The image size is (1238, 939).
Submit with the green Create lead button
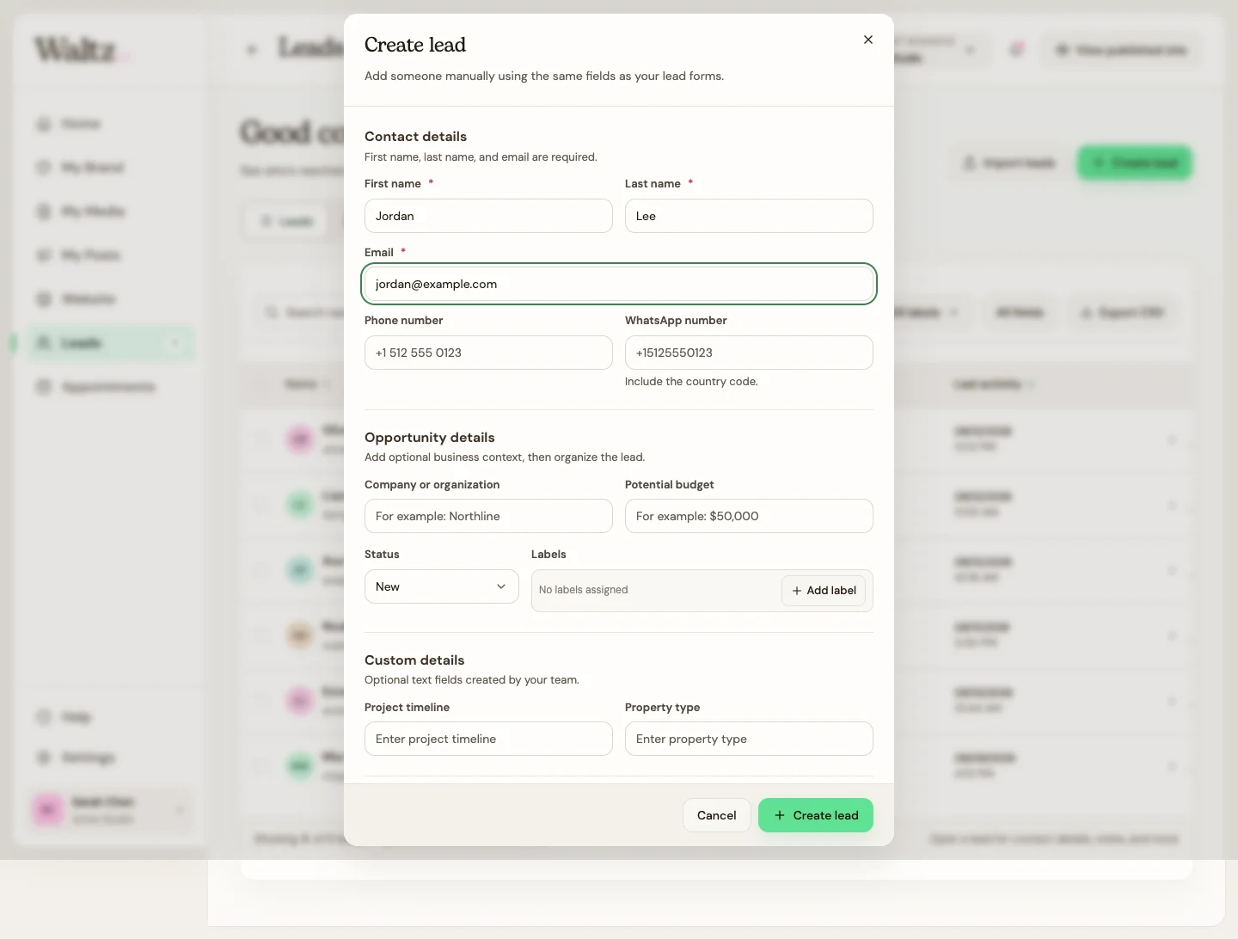[x=816, y=815]
